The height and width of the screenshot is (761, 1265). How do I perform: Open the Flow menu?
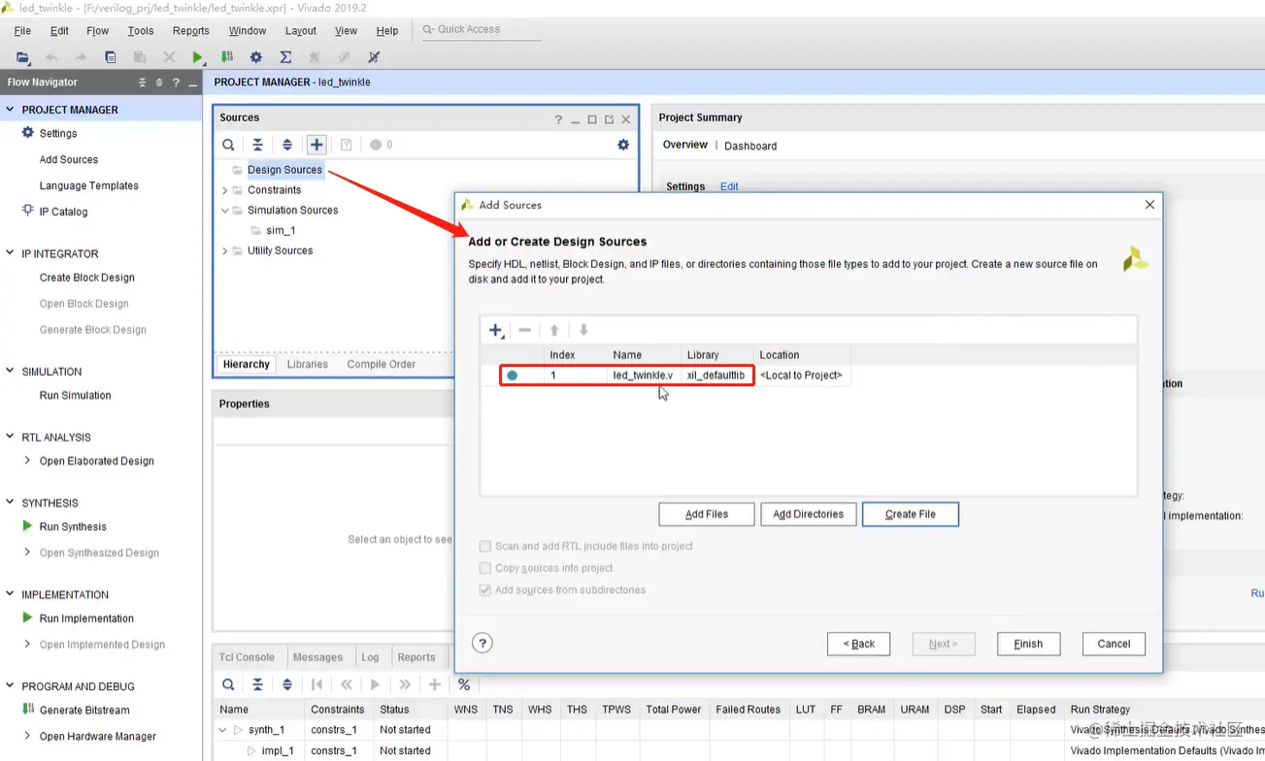coord(97,31)
